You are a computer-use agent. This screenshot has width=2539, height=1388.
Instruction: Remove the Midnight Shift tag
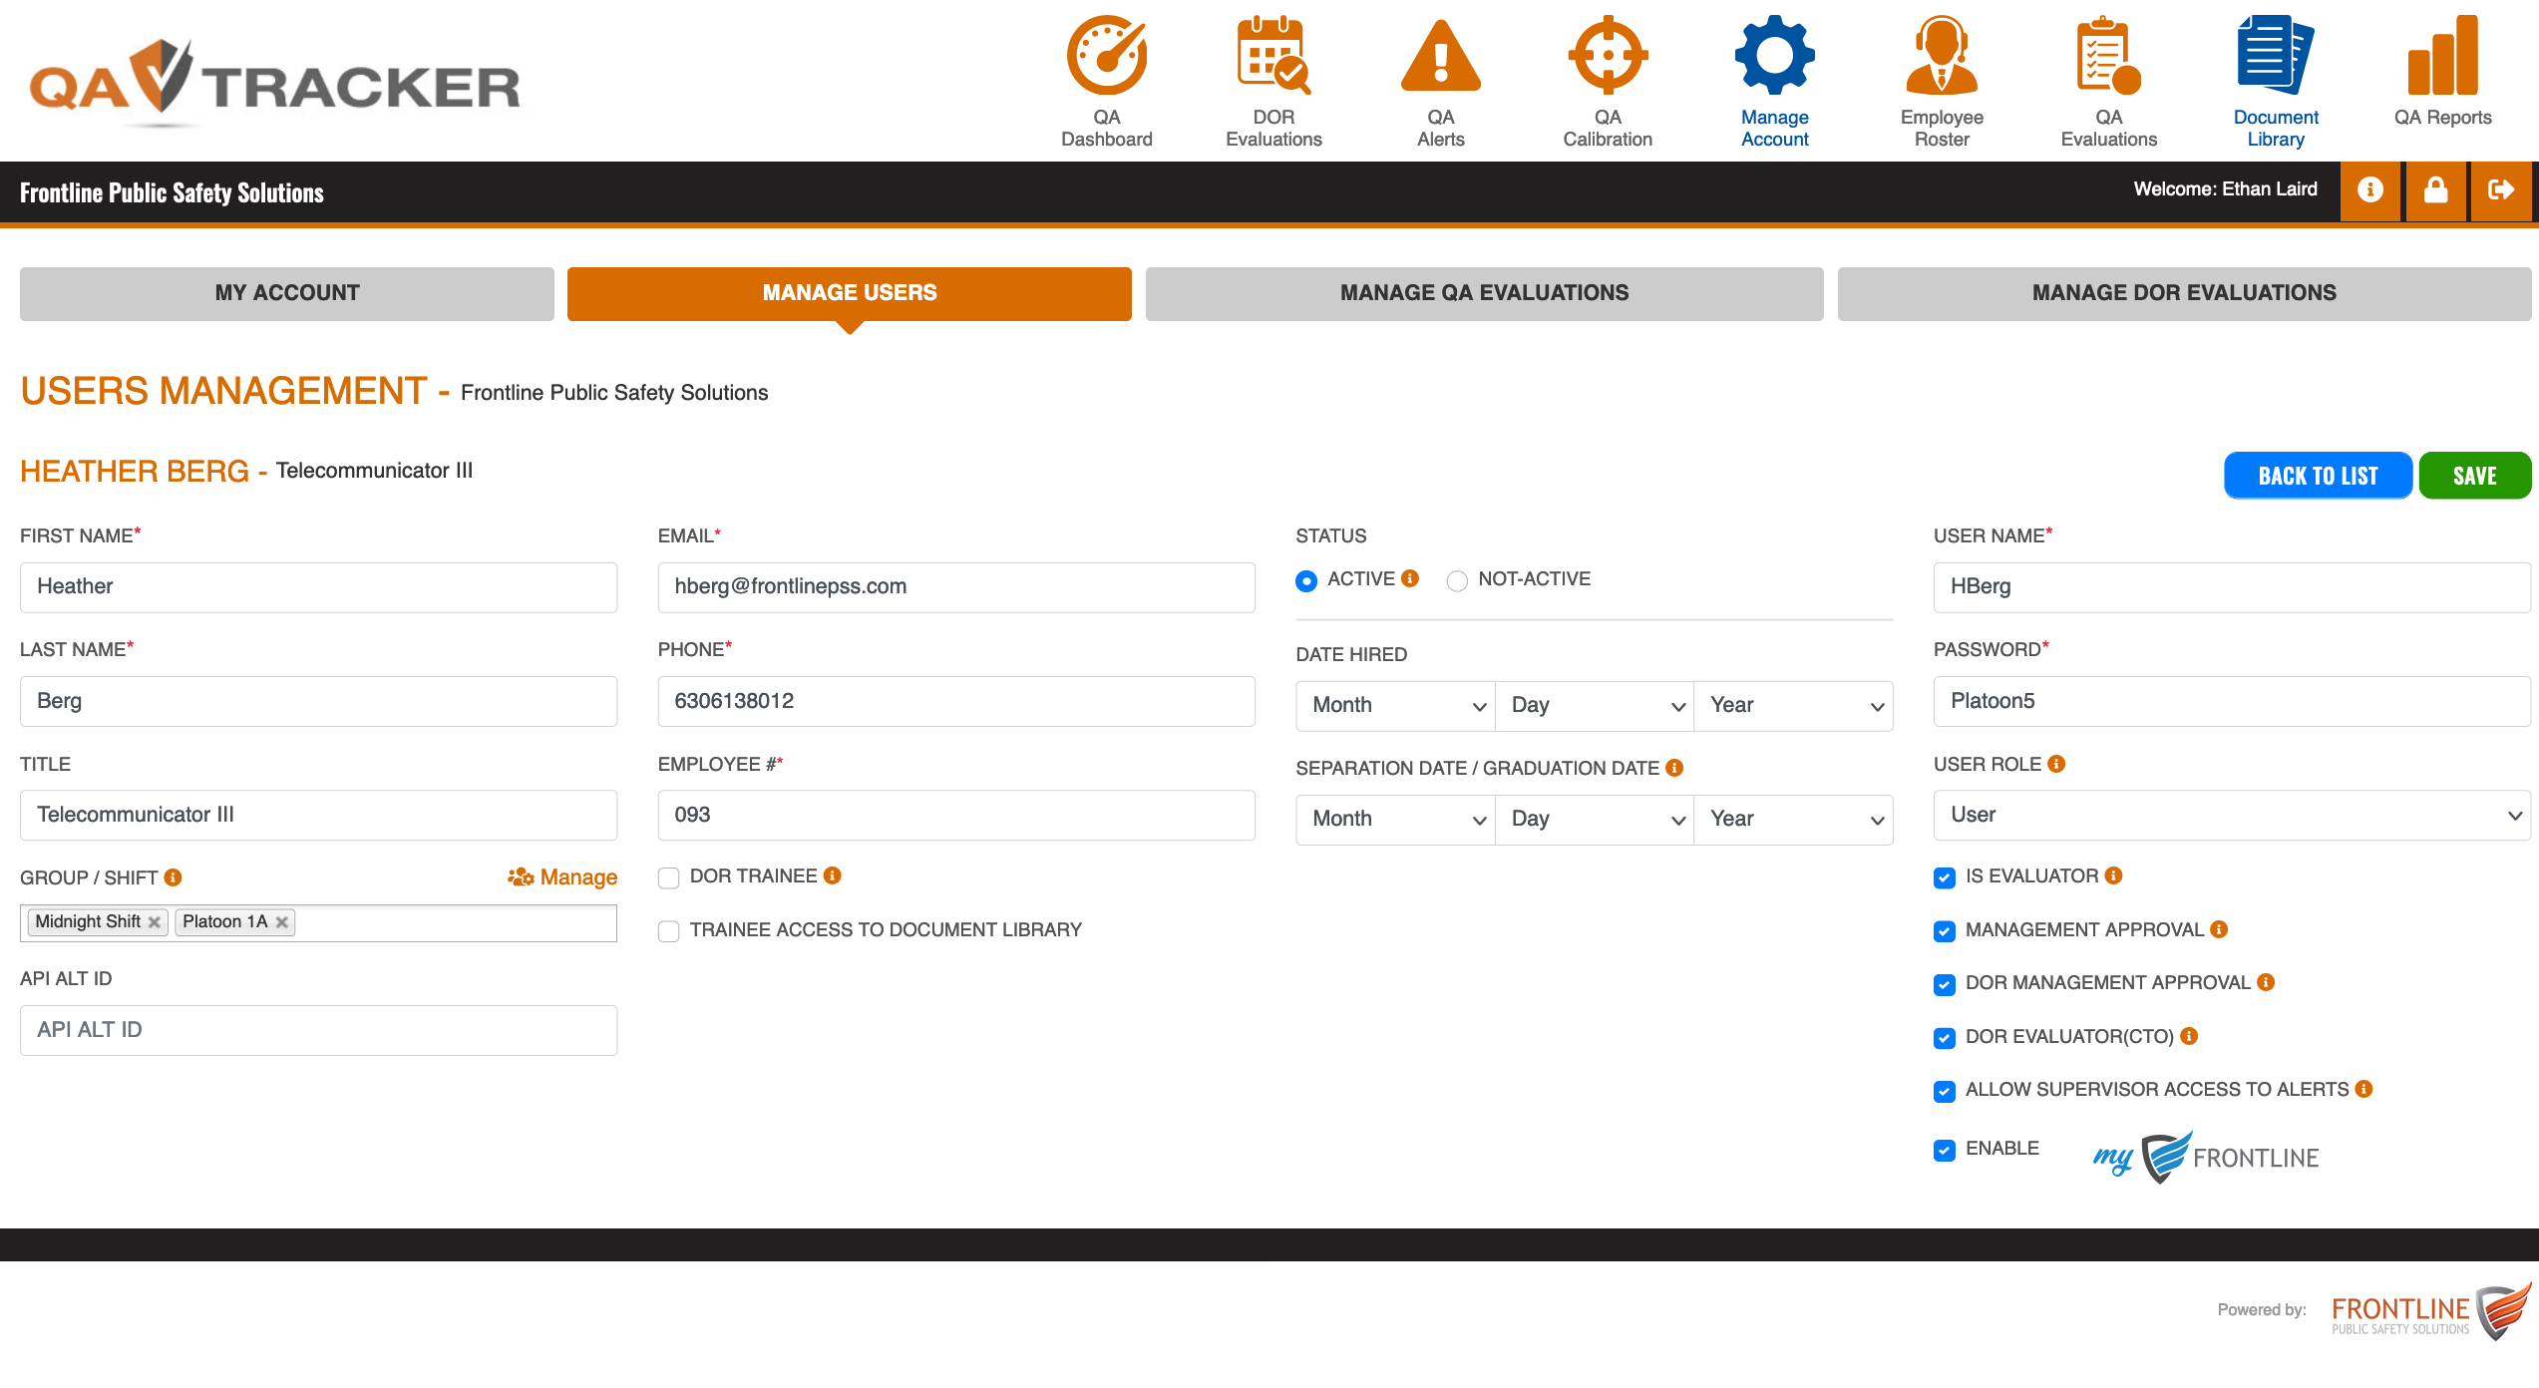[x=155, y=922]
